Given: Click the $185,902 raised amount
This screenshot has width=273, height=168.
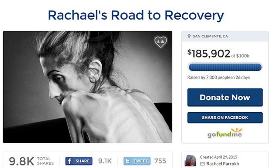Looking at the screenshot, I should [209, 54].
